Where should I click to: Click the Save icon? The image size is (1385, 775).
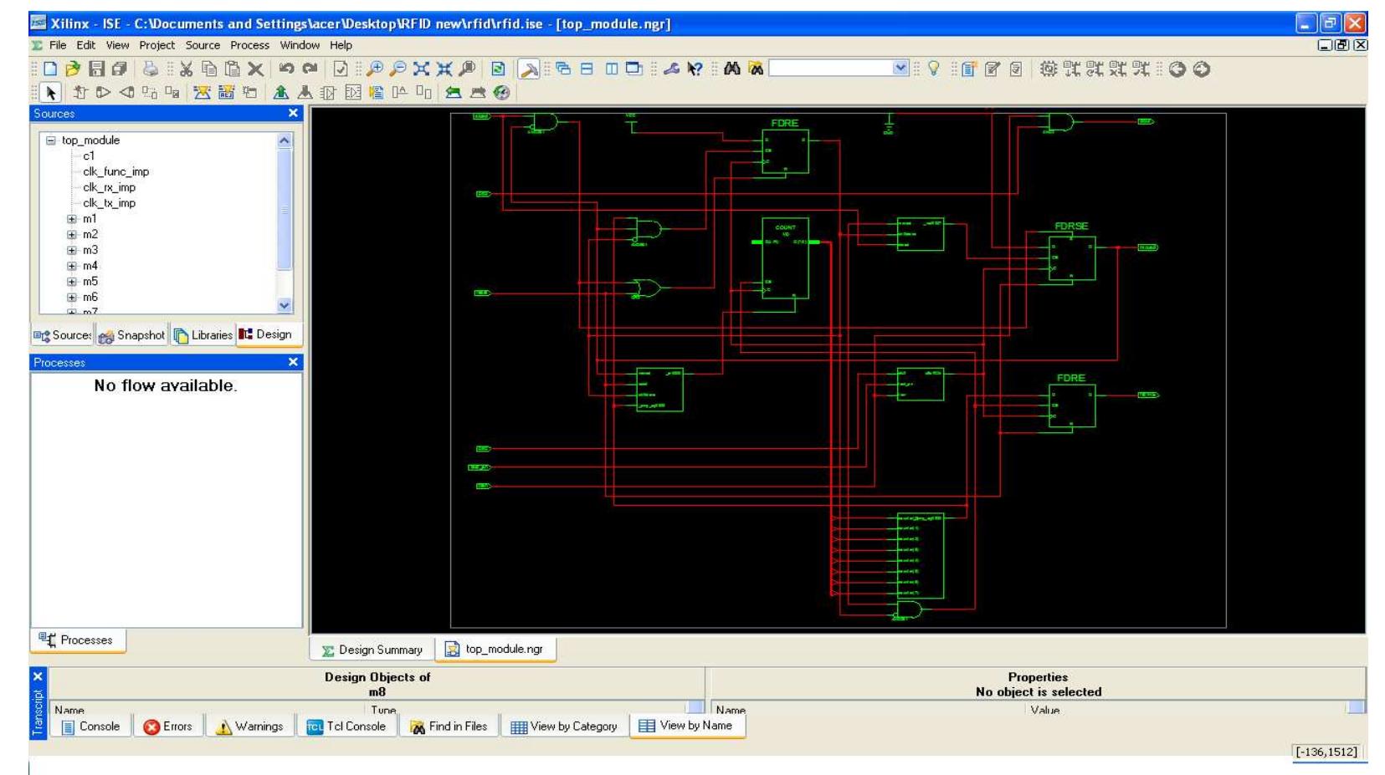pyautogui.click(x=96, y=69)
